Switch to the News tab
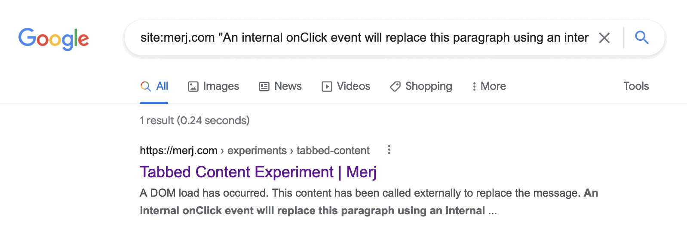Image resolution: width=687 pixels, height=243 pixels. click(x=288, y=86)
